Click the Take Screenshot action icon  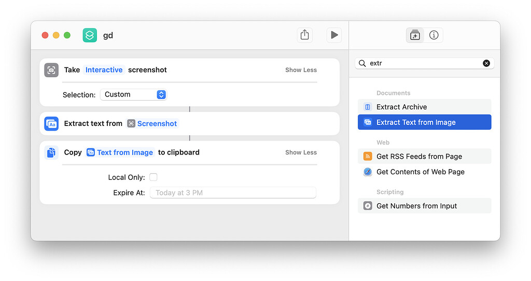[51, 70]
